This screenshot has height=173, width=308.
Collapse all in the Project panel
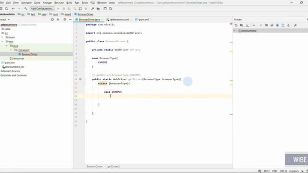click(x=58, y=19)
